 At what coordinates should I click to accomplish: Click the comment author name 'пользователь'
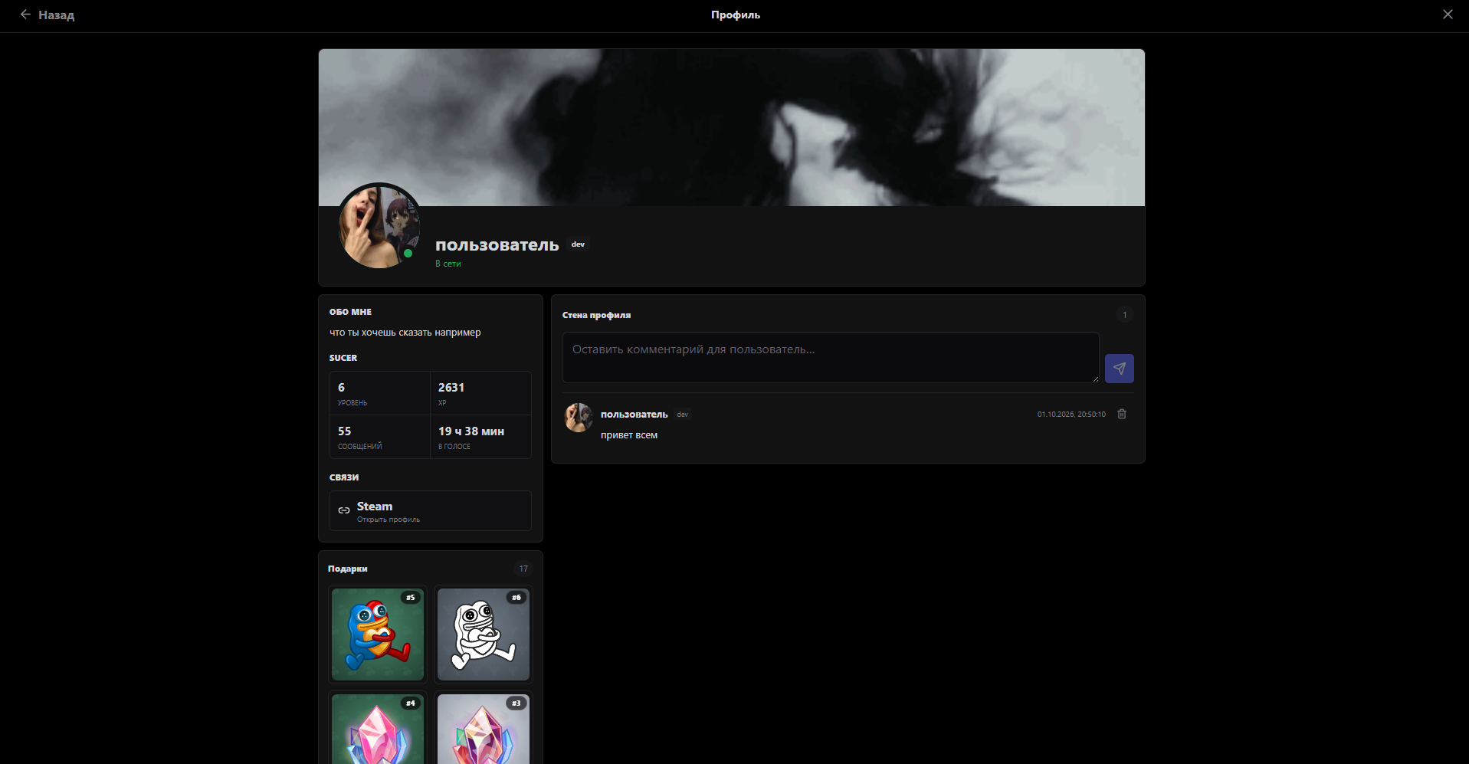[634, 415]
